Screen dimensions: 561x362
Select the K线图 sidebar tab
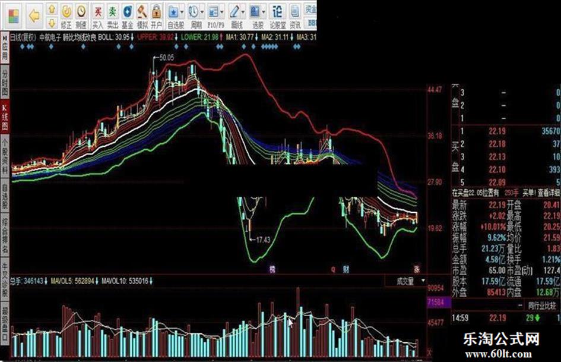(x=5, y=117)
